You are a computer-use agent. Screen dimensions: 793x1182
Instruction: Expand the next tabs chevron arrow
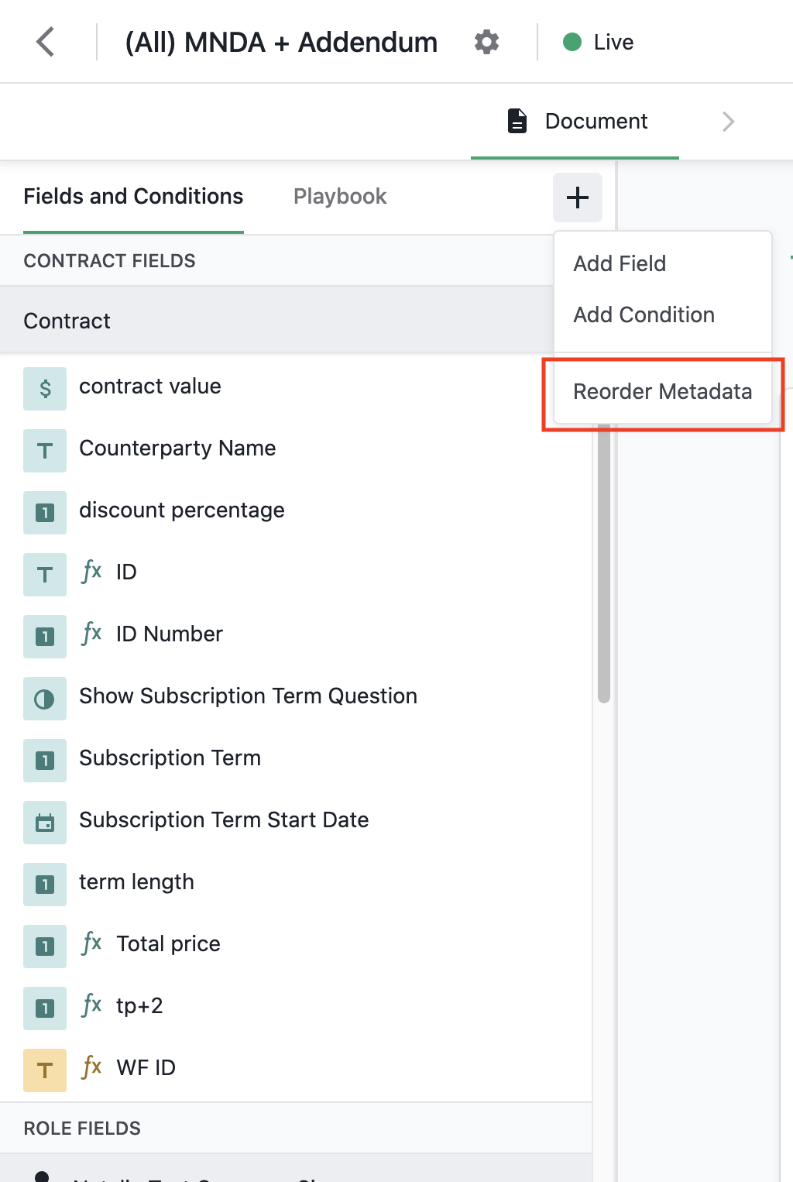click(x=728, y=122)
